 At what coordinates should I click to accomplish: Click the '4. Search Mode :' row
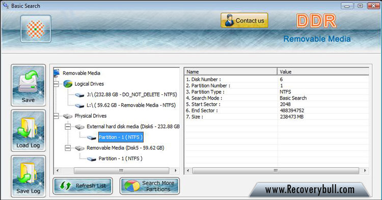[277, 98]
